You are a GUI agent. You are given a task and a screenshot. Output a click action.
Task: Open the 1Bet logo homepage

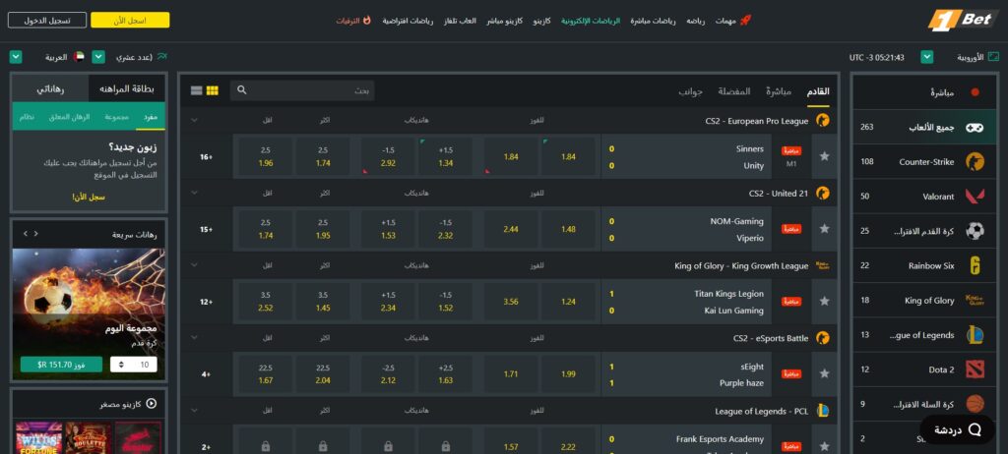[x=964, y=20]
